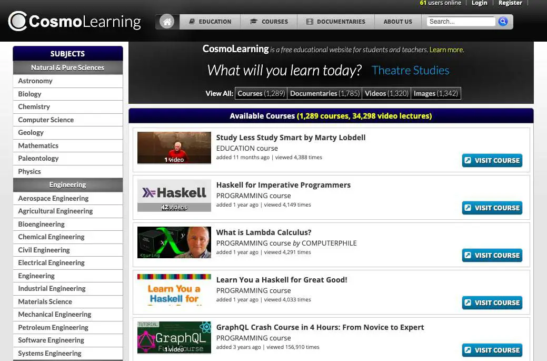The height and width of the screenshot is (361, 547).
Task: Open the Haskell 42 videos thumbnail
Action: pos(174,195)
